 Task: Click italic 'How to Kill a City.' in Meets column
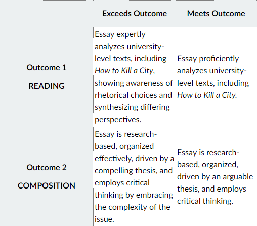click(x=207, y=95)
